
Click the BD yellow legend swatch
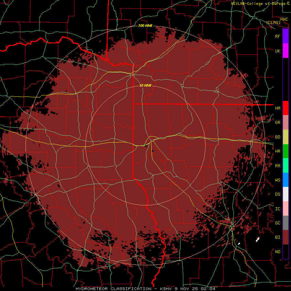tap(286, 137)
